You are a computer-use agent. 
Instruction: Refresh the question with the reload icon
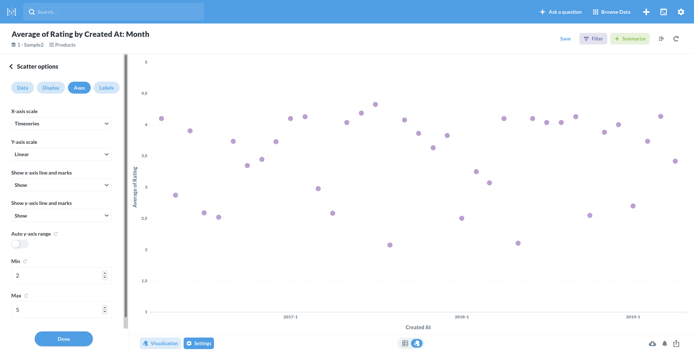[x=676, y=39]
